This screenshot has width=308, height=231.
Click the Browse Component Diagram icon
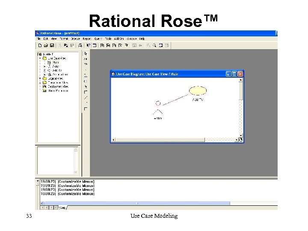pyautogui.click(x=114, y=45)
